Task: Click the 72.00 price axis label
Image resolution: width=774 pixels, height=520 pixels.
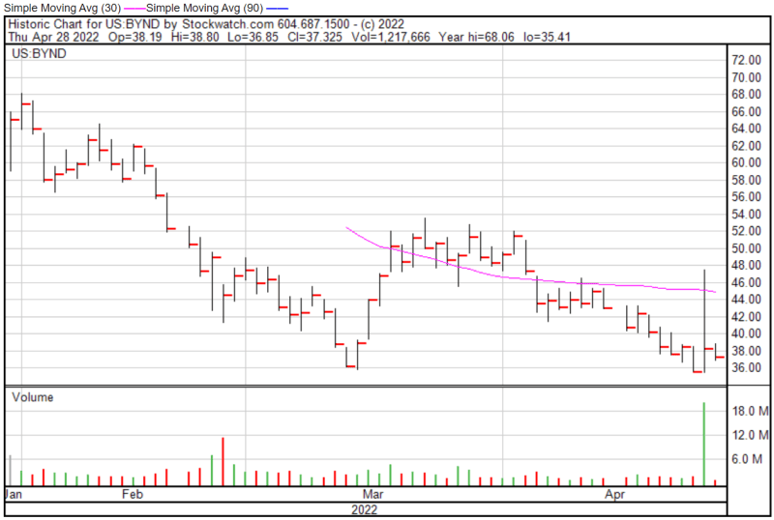Action: coord(746,60)
